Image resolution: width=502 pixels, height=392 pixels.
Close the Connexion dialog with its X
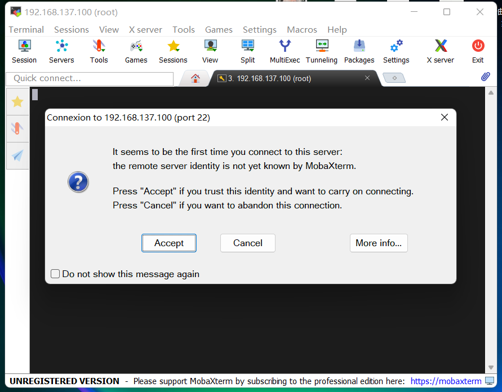tap(445, 118)
